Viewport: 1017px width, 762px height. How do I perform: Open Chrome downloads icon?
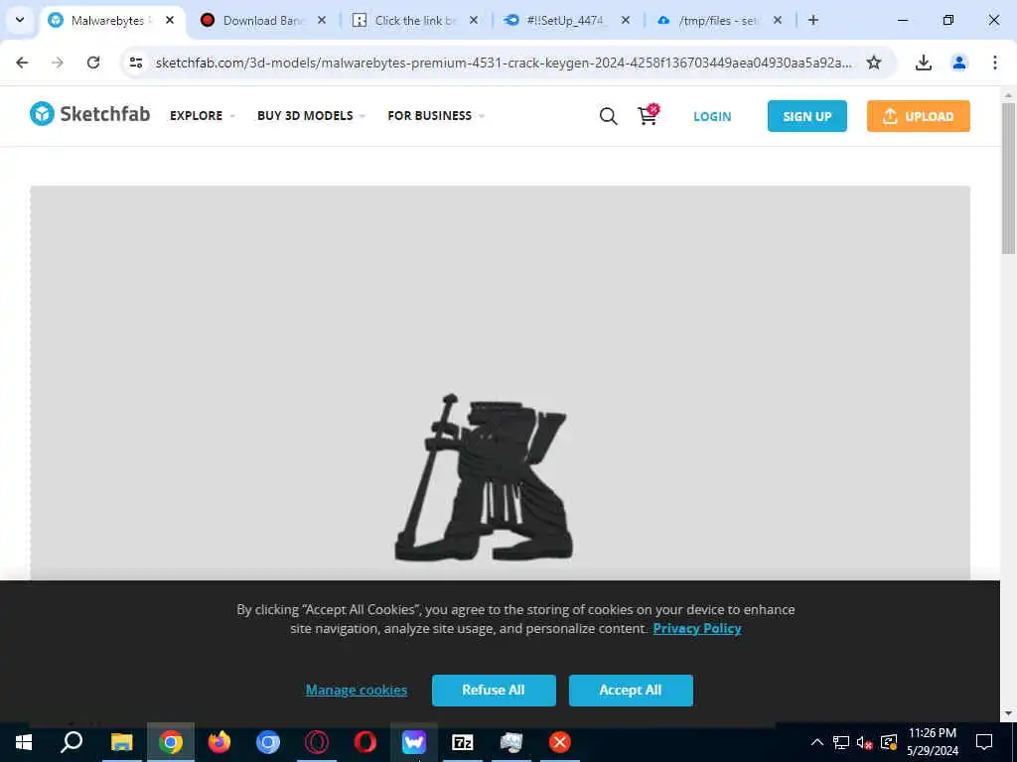coord(923,63)
